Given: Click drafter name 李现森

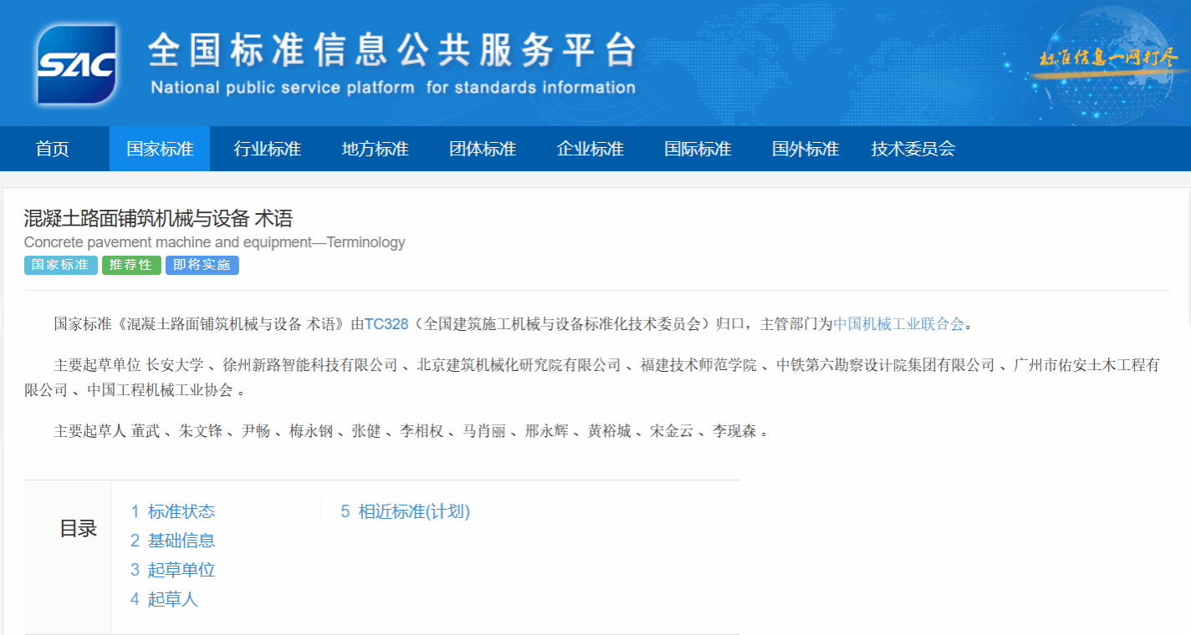Looking at the screenshot, I should [734, 431].
